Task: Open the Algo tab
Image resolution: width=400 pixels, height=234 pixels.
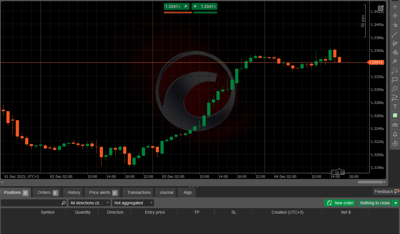Action: click(x=187, y=192)
